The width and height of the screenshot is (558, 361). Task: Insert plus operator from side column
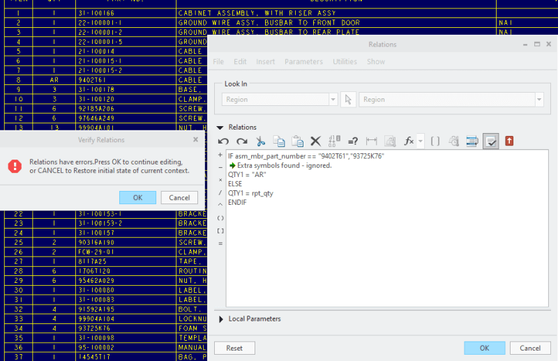tap(220, 155)
